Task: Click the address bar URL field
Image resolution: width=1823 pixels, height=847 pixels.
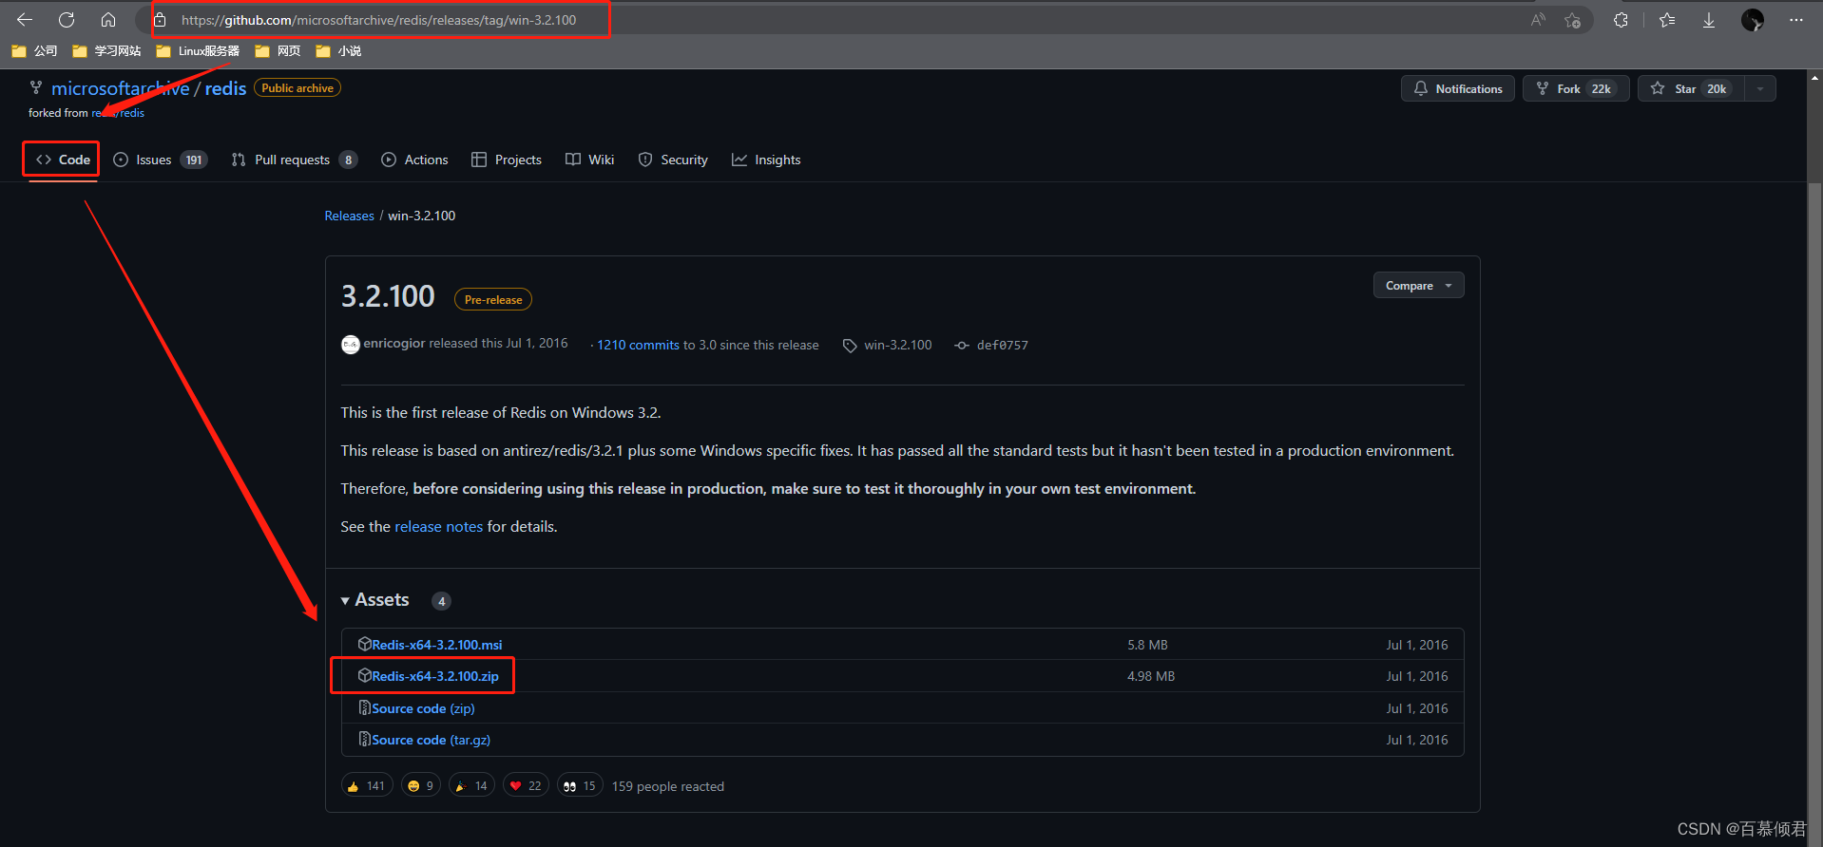Action: point(378,20)
